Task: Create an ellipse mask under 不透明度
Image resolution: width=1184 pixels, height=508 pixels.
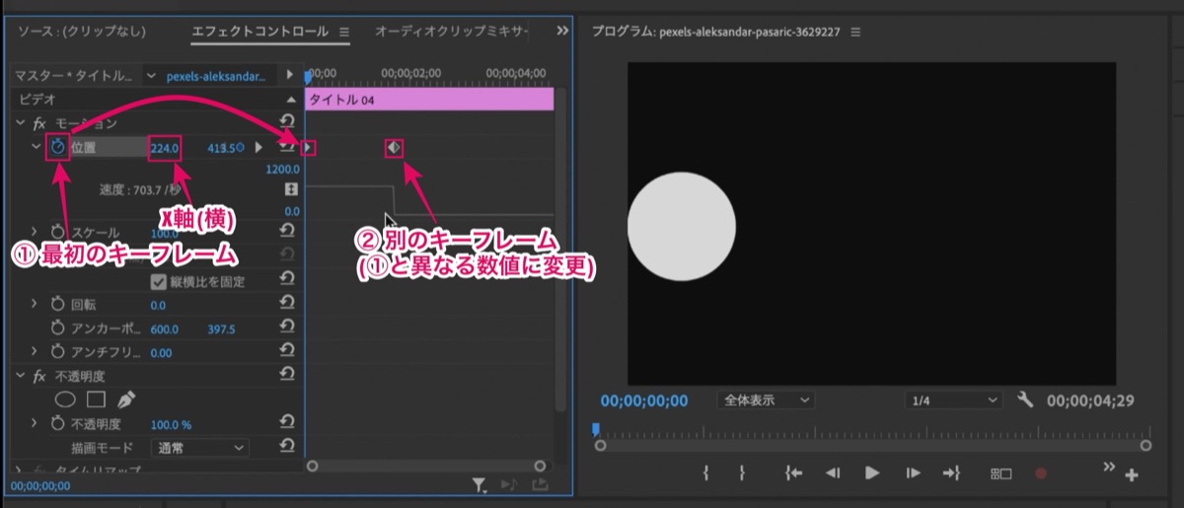Action: (64, 399)
